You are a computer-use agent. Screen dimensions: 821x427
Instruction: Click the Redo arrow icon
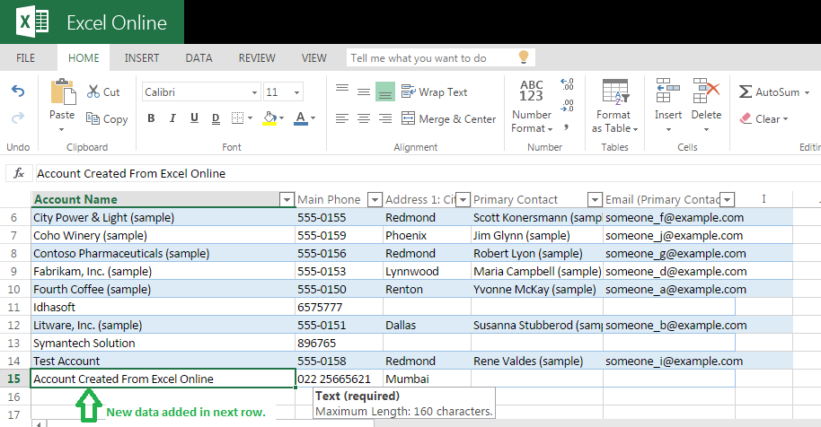(18, 118)
